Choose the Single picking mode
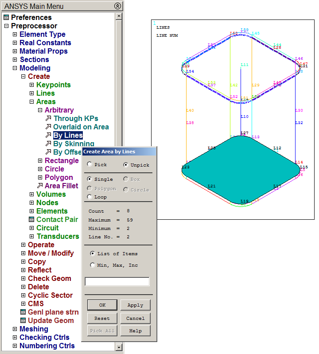The width and height of the screenshot is (319, 354). click(89, 179)
